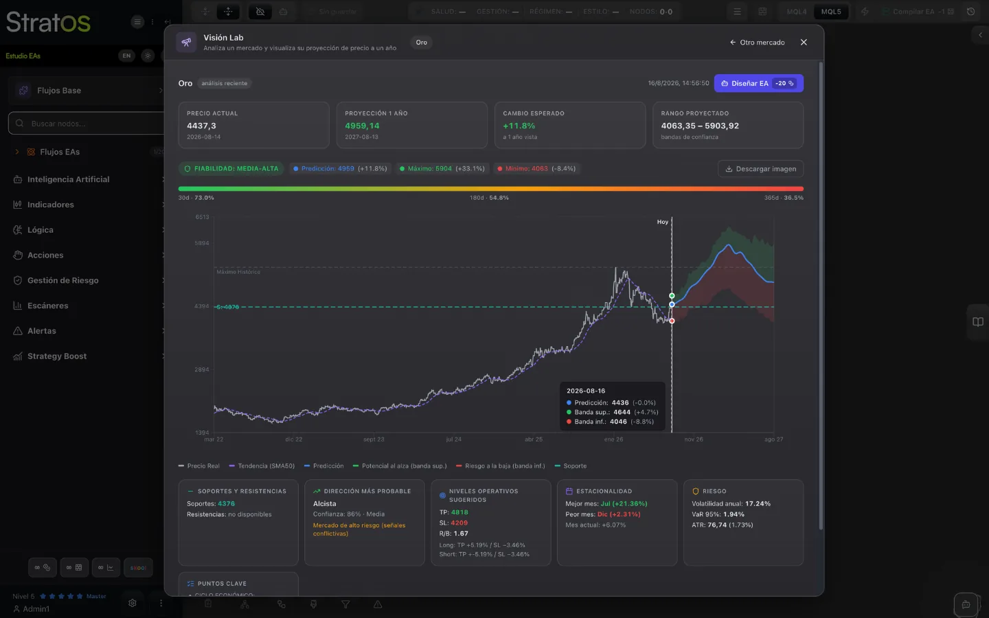Toggle the light theme sun icon
The image size is (989, 618).
click(148, 56)
